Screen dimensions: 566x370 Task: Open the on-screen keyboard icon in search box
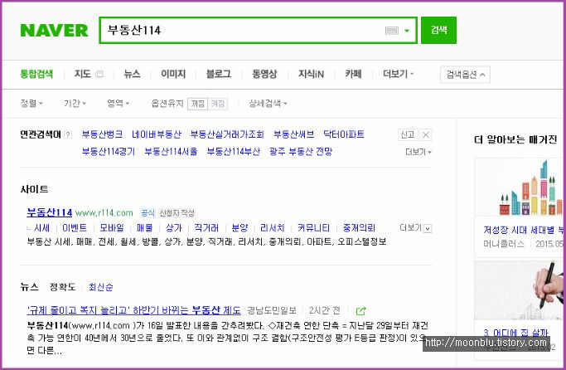(x=392, y=31)
